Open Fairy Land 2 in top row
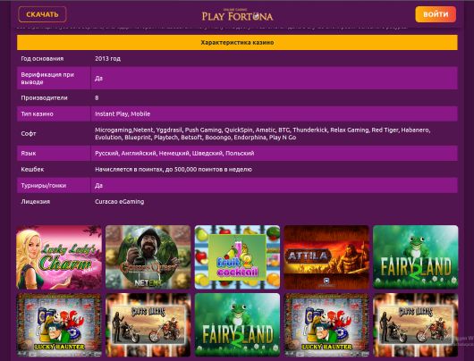The image size is (474, 361). click(416, 257)
